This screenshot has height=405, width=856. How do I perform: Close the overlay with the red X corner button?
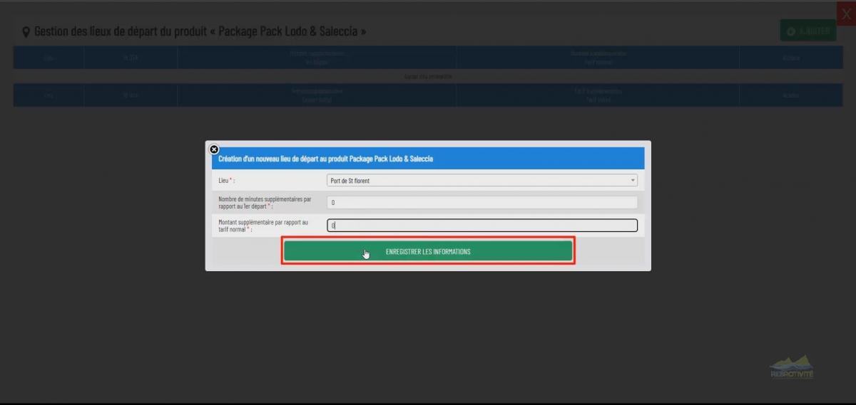point(846,13)
